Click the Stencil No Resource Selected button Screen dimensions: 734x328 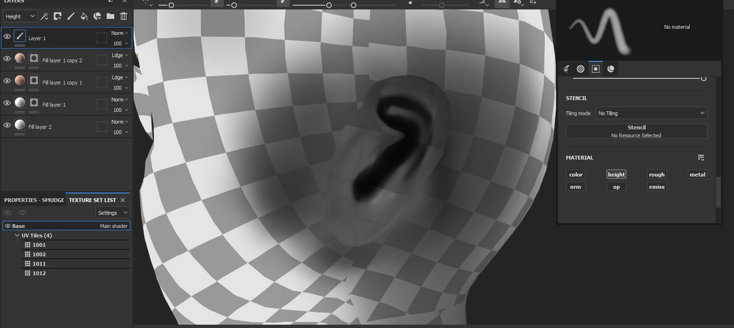point(636,131)
